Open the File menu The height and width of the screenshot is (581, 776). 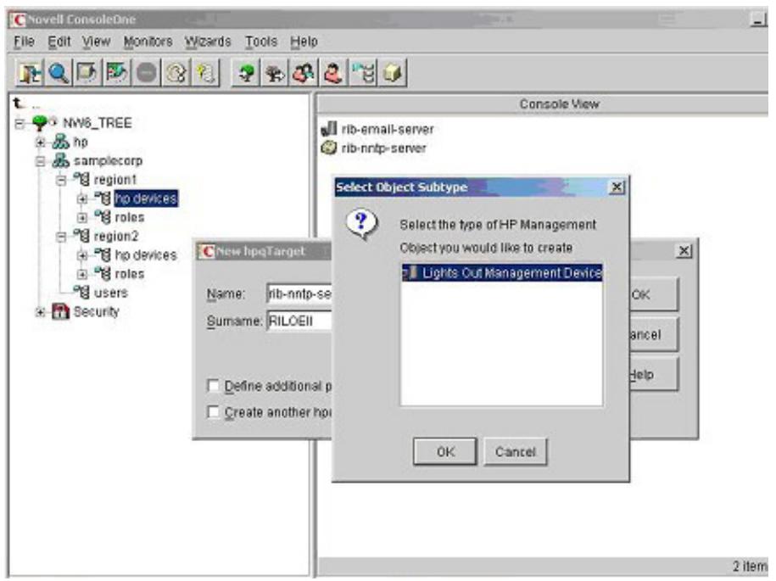(25, 42)
